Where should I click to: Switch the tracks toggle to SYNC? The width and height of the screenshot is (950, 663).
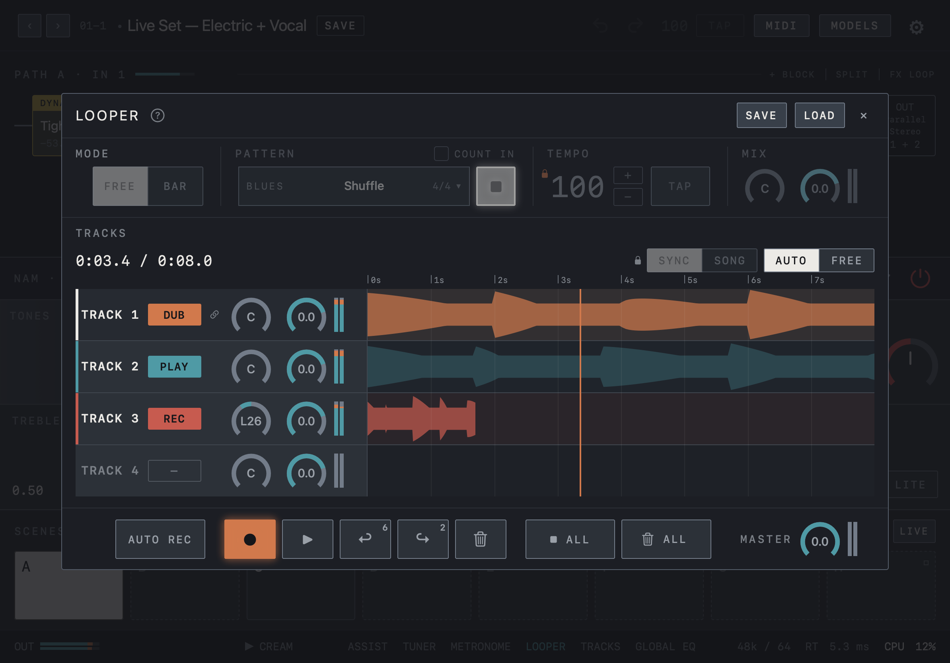[x=674, y=260]
